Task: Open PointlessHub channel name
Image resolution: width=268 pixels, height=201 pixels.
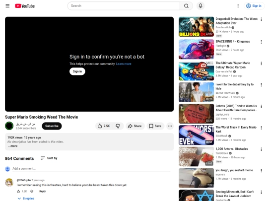Action: pos(223,27)
